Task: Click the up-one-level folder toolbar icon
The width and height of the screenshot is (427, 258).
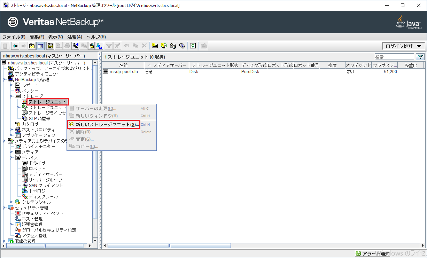Action: [32, 46]
